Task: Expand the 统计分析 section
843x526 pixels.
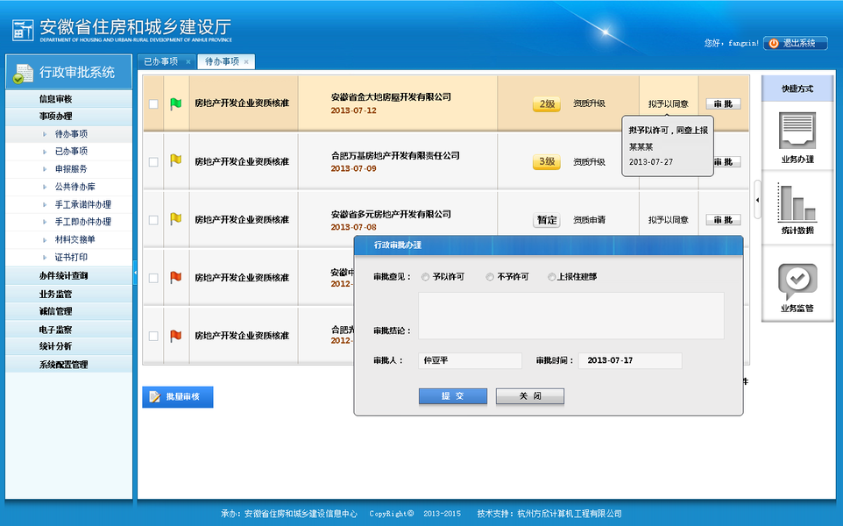Action: 69,346
